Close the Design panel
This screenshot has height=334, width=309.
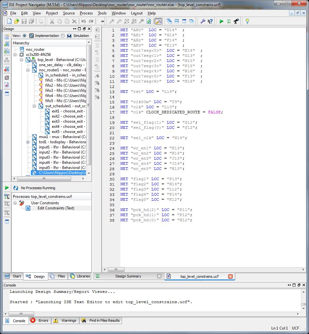tap(89, 29)
